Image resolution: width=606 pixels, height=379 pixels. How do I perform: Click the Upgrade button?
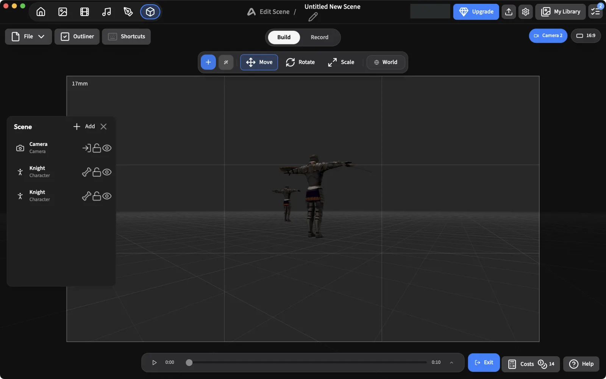pos(476,12)
